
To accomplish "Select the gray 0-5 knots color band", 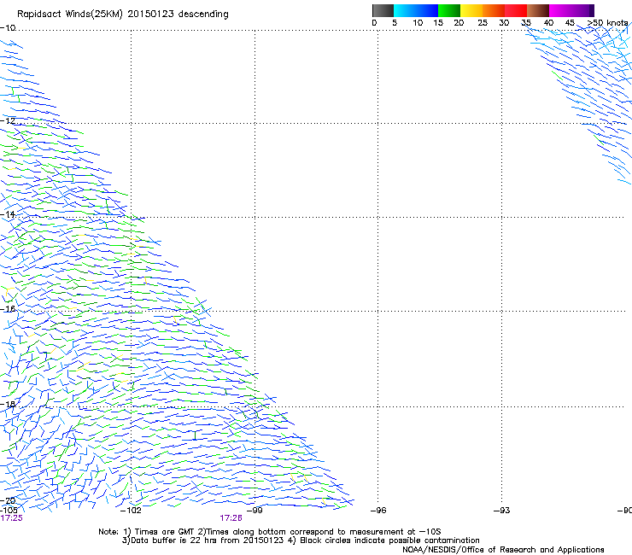I will click(383, 10).
